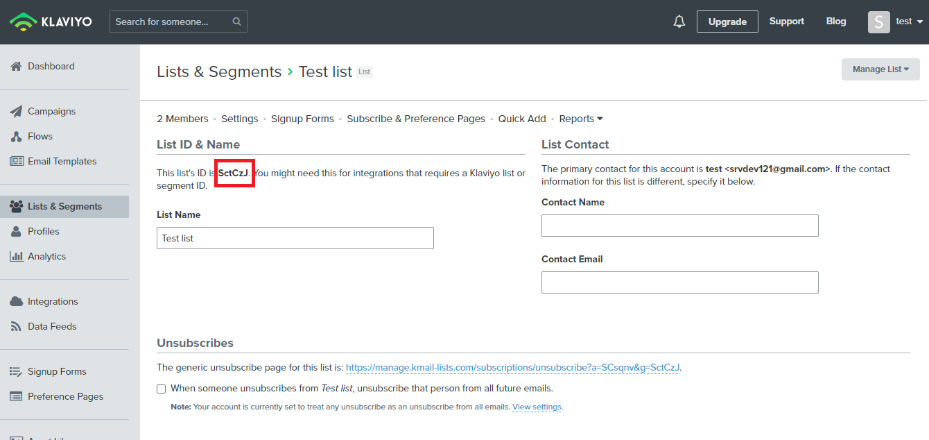This screenshot has height=440, width=929.
Task: Select Lists & Segments label in sidebar
Action: [65, 207]
